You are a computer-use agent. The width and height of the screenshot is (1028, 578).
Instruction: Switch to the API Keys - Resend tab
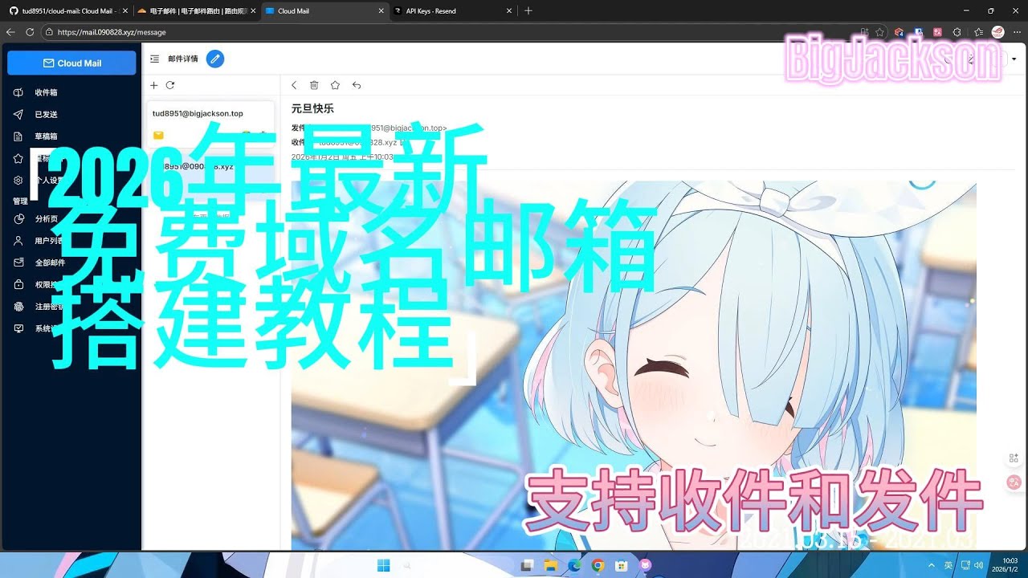pyautogui.click(x=454, y=11)
